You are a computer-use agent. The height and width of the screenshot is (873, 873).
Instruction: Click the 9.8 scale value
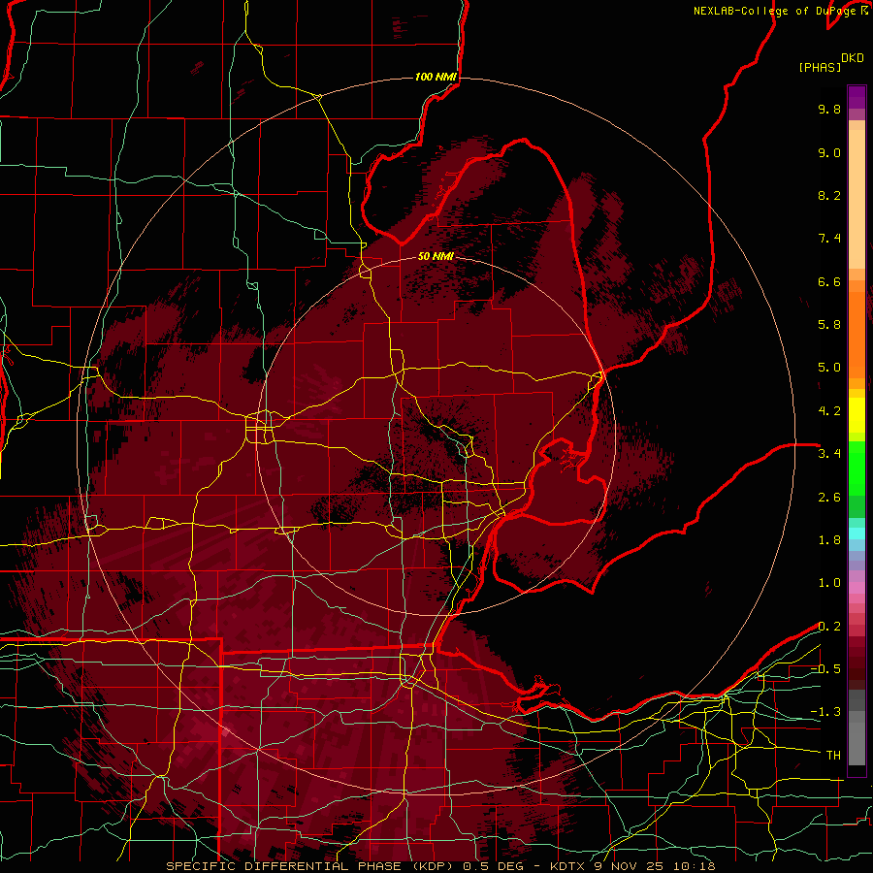(829, 109)
